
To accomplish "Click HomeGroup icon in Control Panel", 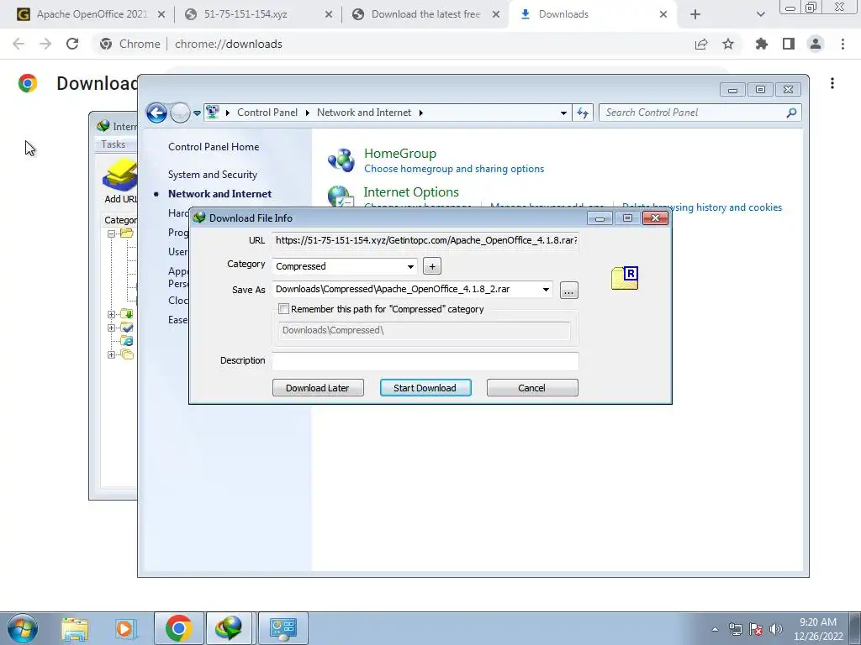I will click(x=341, y=160).
